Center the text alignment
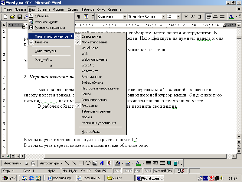The height and width of the screenshot is (182, 242). tap(215, 16)
